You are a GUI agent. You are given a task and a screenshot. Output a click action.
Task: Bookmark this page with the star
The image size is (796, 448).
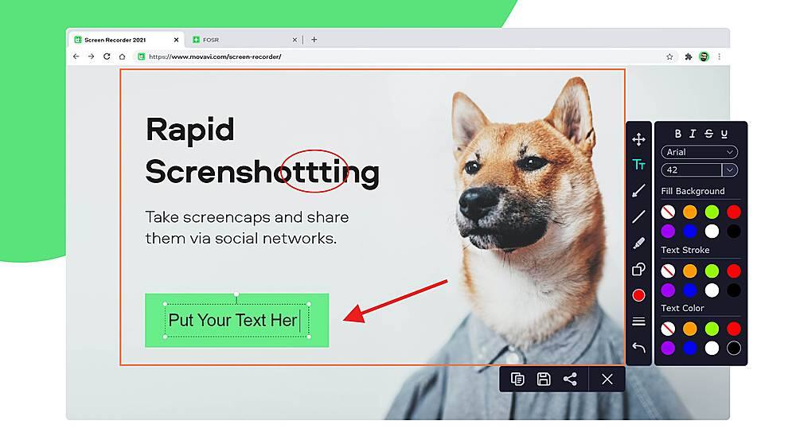(x=669, y=56)
